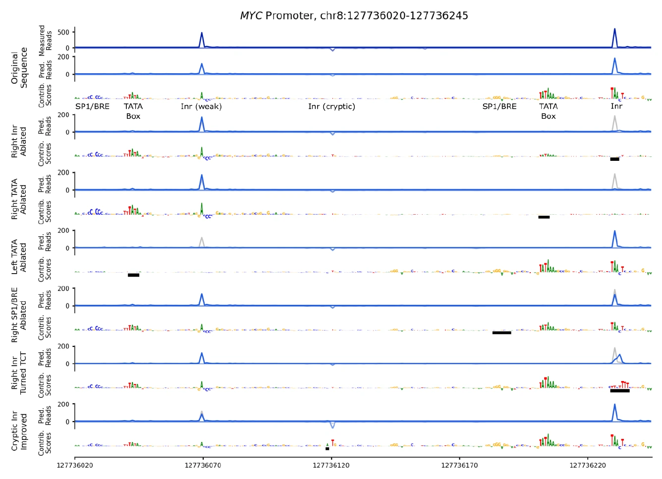This screenshot has height=479, width=662.
Task: Select the small black marker in Cryptic Inr Improved row
Action: 327,448
